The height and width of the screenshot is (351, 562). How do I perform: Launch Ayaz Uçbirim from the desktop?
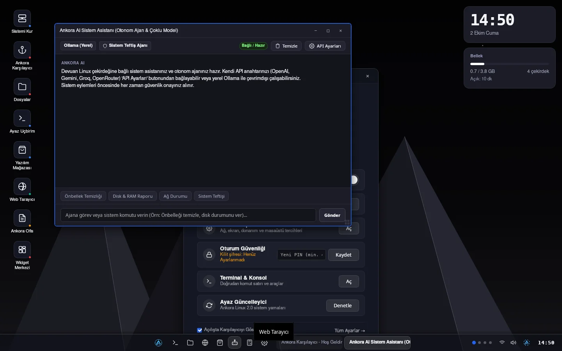point(22,122)
